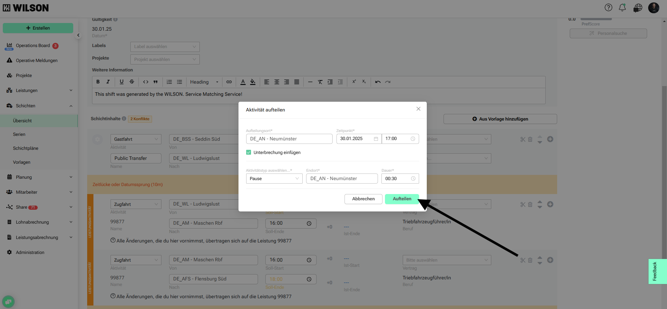Viewport: 667px width, 309px height.
Task: Toggle bold formatting in the editor toolbar
Action: click(98, 82)
